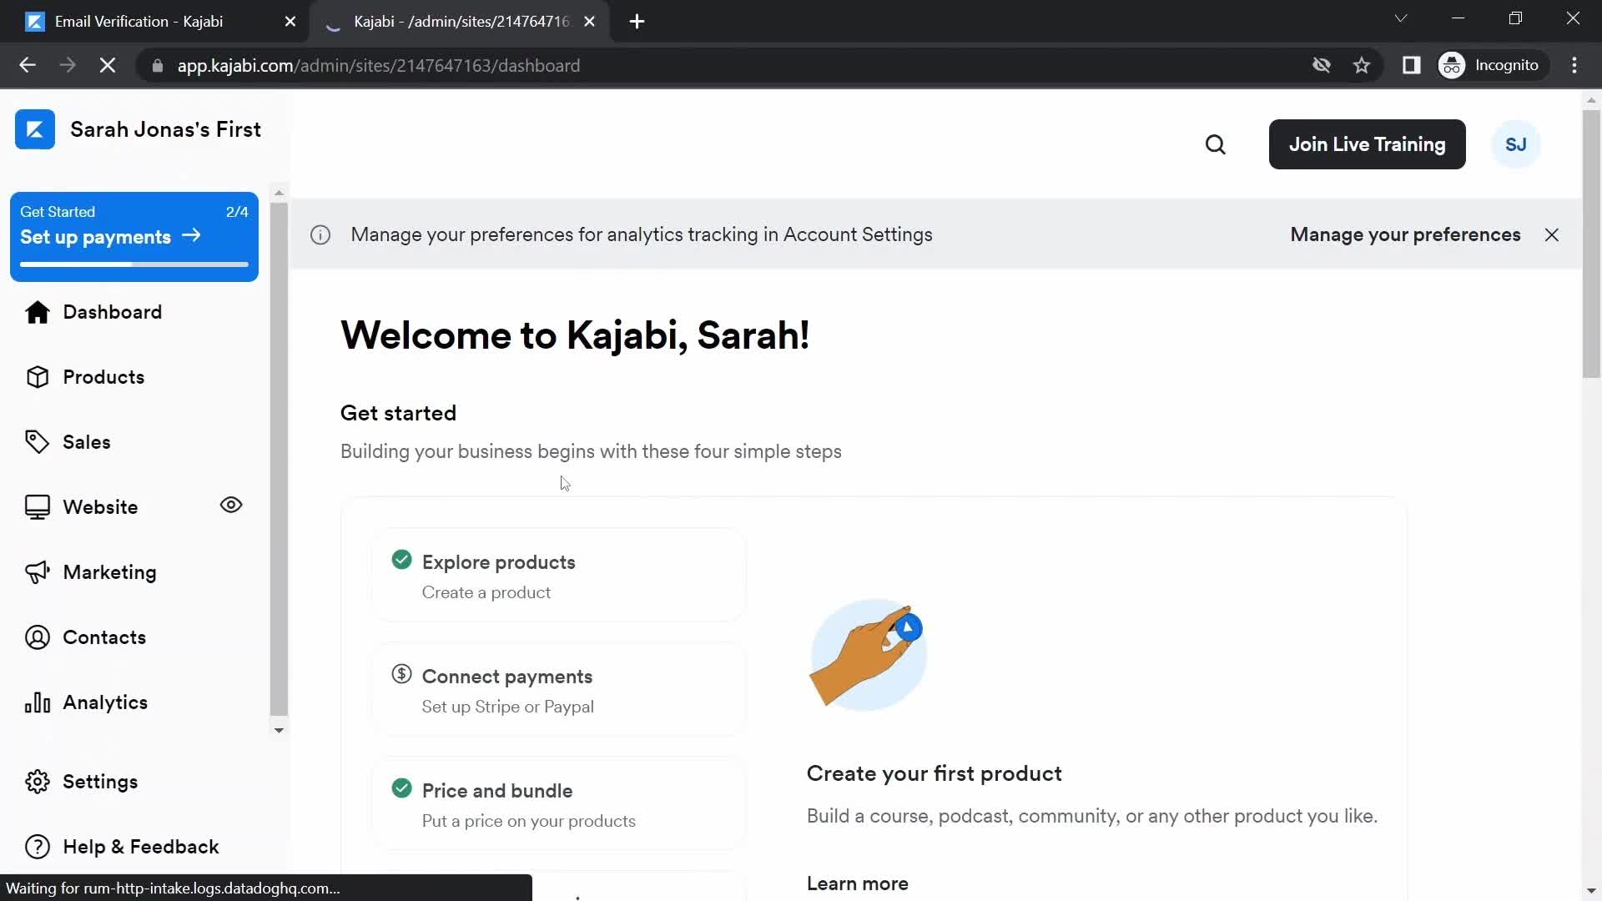1602x901 pixels.
Task: Click the Create your first product heading
Action: tap(934, 773)
